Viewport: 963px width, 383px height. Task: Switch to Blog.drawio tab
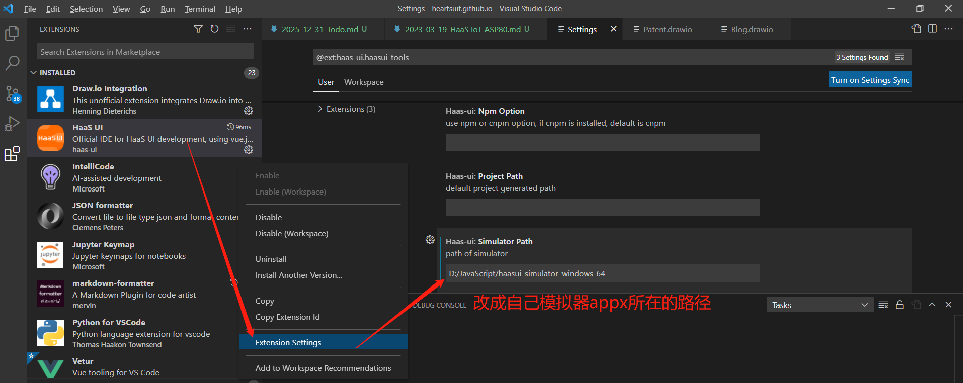(x=751, y=29)
